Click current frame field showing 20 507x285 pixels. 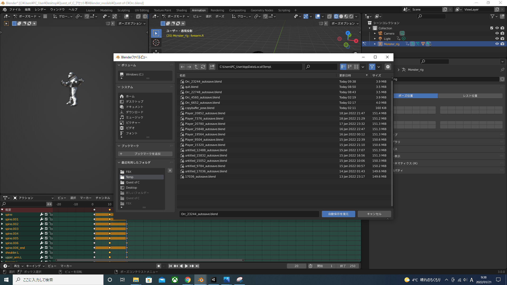(x=296, y=266)
